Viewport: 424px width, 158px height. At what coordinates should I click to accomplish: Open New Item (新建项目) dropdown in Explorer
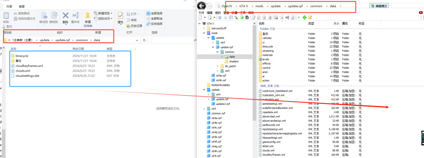(104, 14)
